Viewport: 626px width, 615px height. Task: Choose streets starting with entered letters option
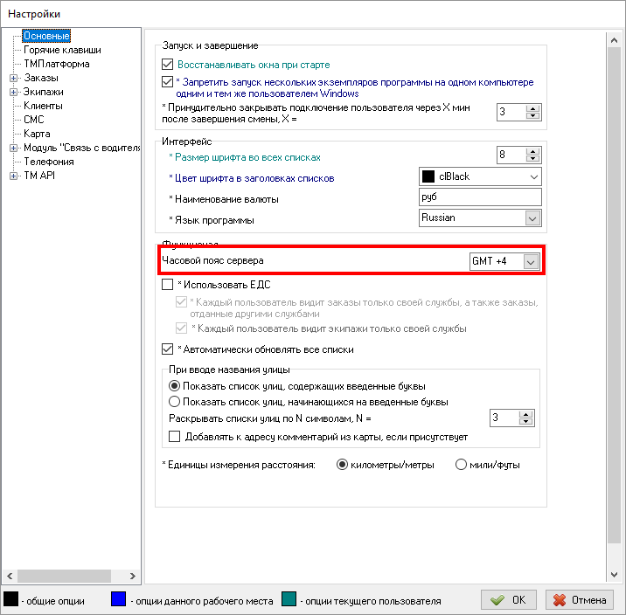coord(174,402)
